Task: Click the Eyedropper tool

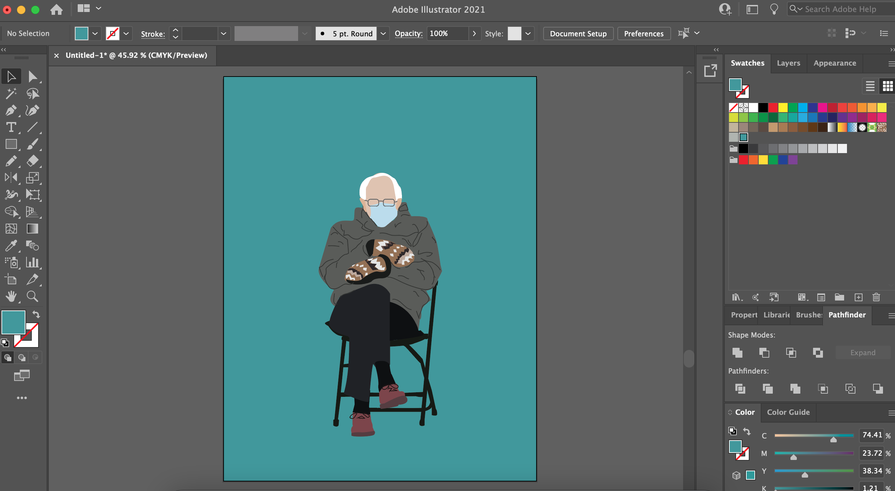Action: coord(11,245)
